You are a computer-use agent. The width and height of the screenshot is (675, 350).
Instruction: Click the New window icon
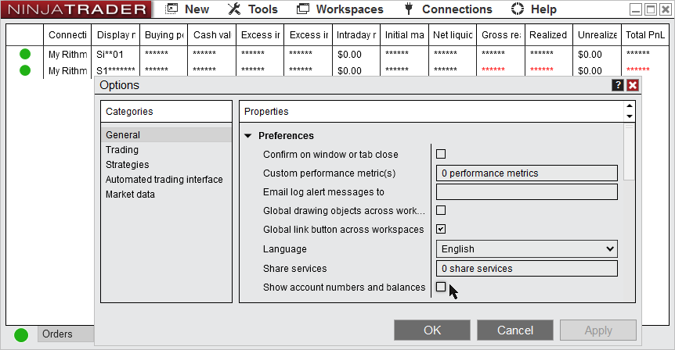(x=171, y=9)
